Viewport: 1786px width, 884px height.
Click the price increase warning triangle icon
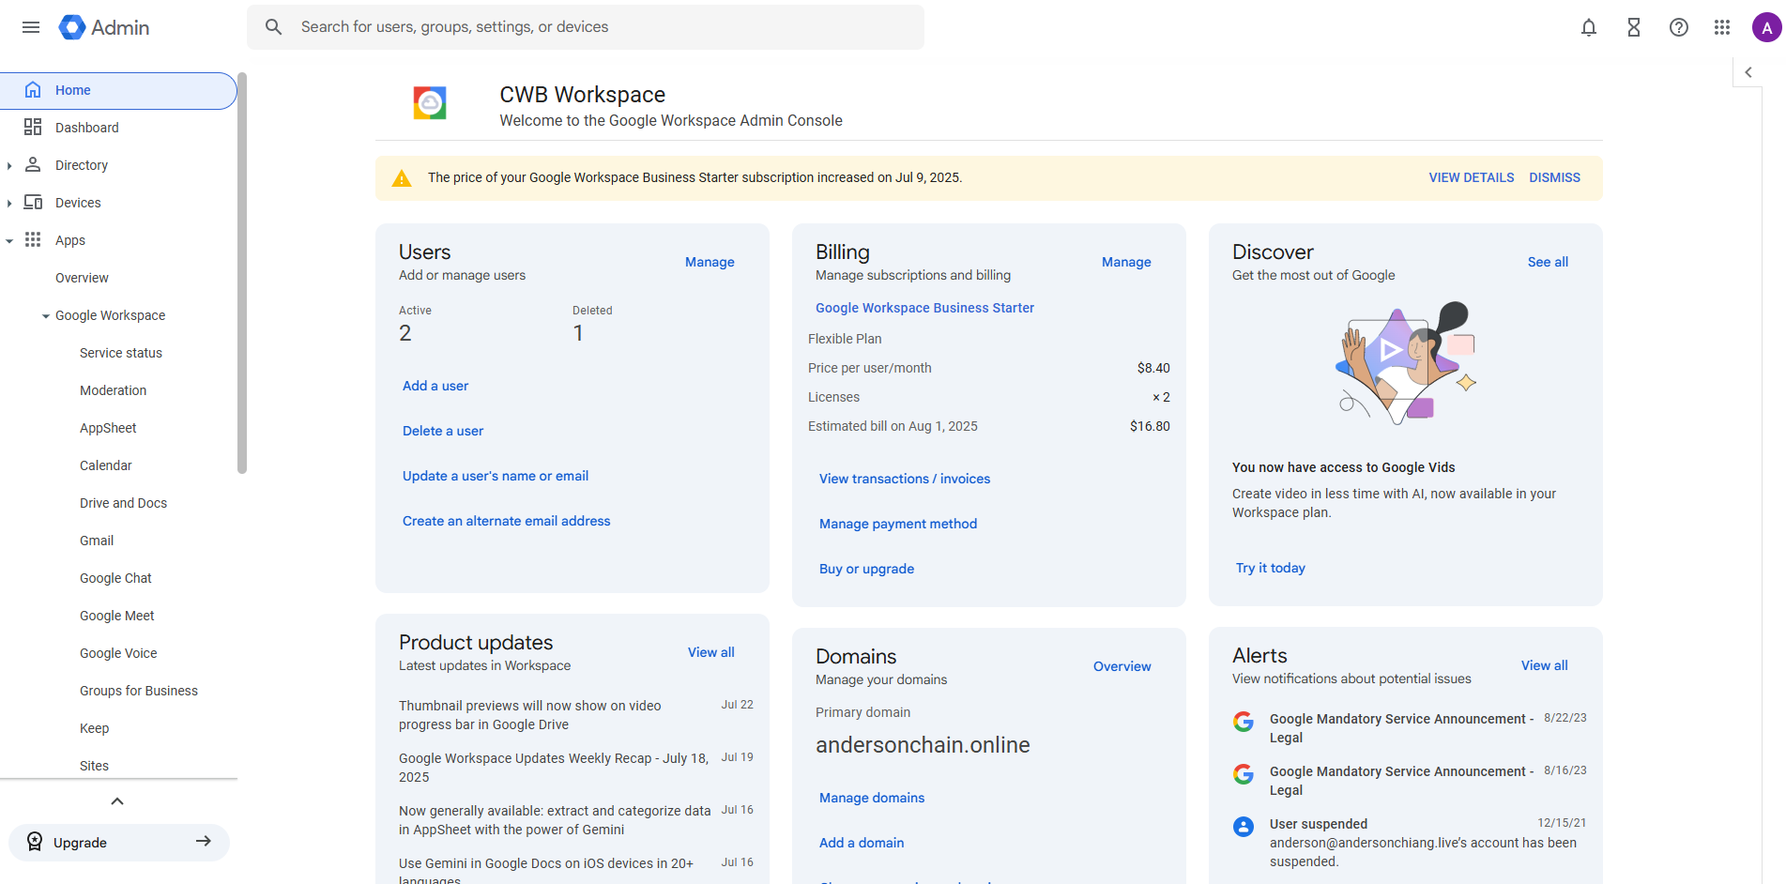[402, 178]
